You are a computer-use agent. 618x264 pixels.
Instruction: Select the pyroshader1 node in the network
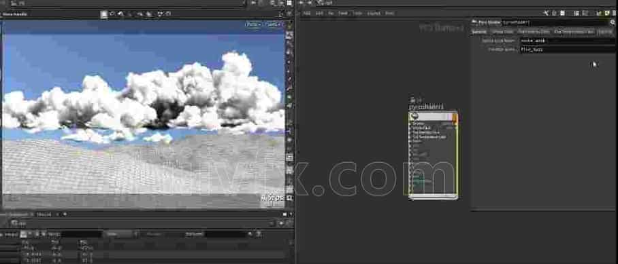click(x=433, y=155)
